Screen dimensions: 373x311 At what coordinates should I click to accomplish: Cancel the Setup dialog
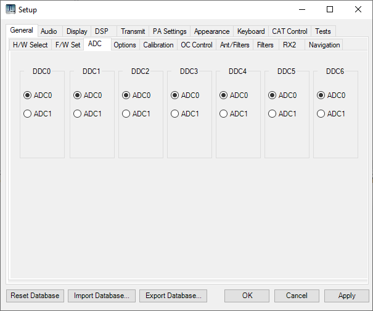(297, 296)
